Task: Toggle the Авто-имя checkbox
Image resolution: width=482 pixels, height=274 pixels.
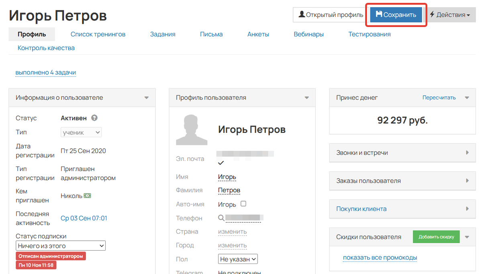Action: click(x=243, y=204)
